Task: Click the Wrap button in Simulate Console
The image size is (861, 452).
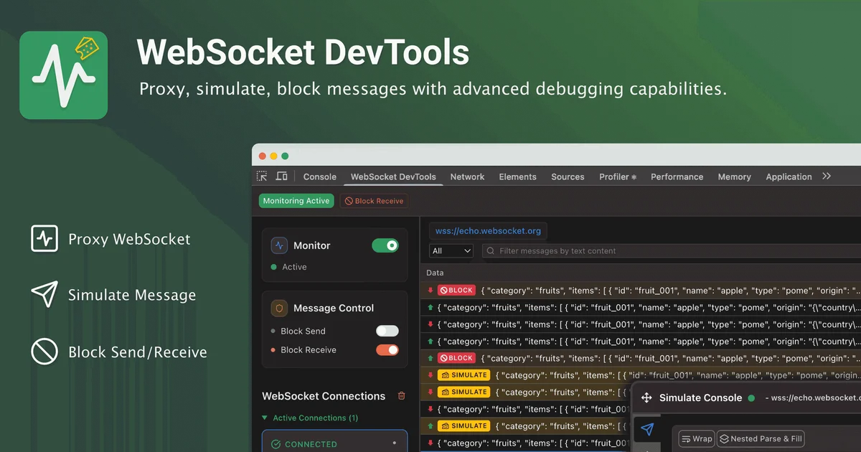Action: coord(696,438)
